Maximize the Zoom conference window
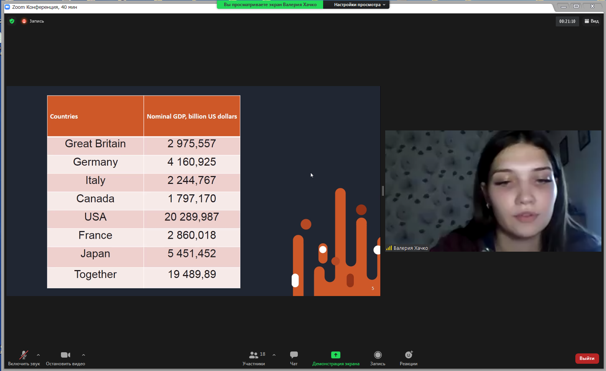 pos(576,7)
